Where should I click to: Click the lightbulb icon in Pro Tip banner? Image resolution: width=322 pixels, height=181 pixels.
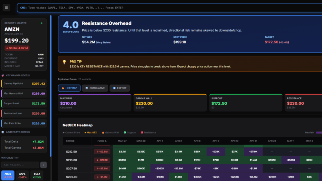[x=64, y=62]
